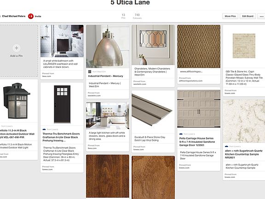
Task: Open the Stone Clay vinyl siding image
Action: pos(153,111)
